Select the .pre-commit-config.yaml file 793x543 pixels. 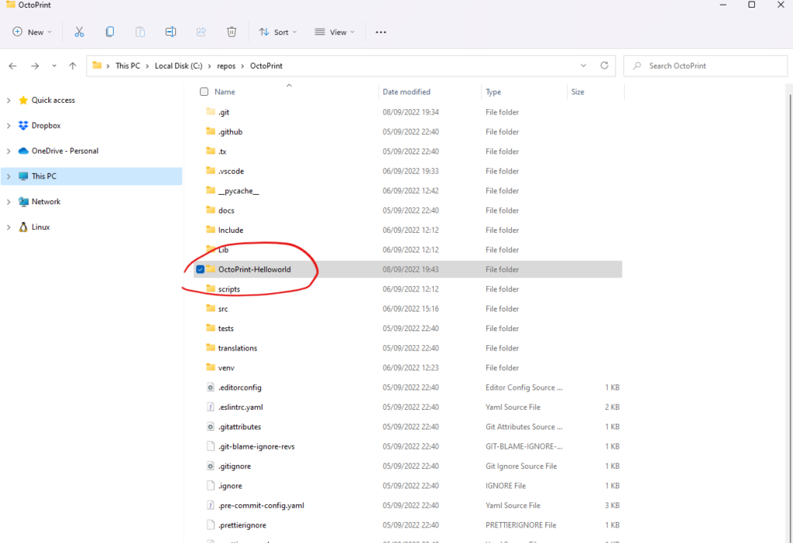261,506
